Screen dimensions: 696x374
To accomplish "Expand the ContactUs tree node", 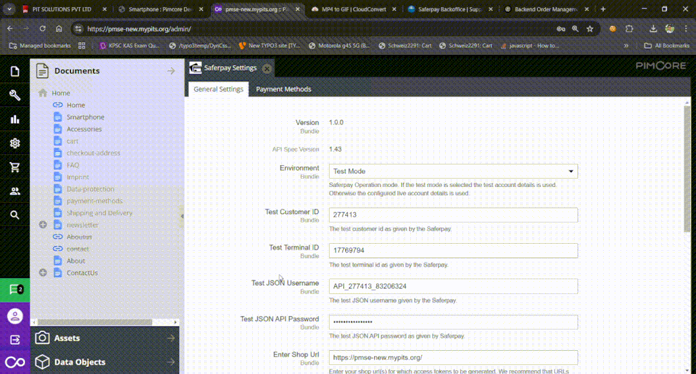I will tap(43, 273).
